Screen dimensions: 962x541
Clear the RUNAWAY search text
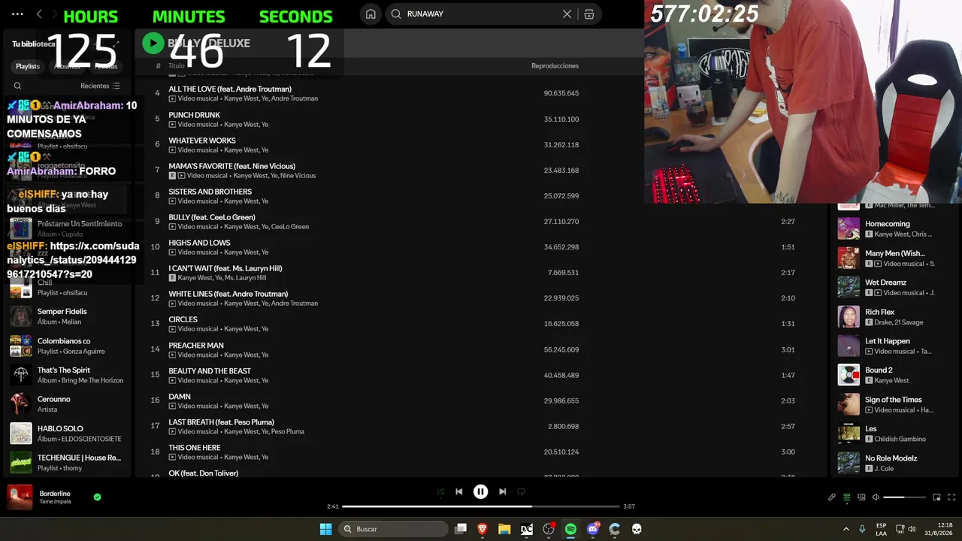click(567, 14)
